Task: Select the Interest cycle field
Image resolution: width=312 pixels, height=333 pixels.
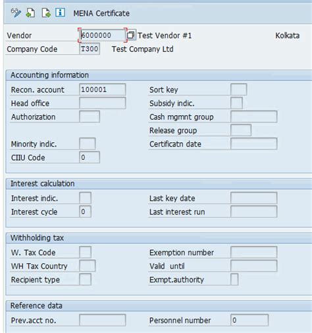Action: pos(85,212)
